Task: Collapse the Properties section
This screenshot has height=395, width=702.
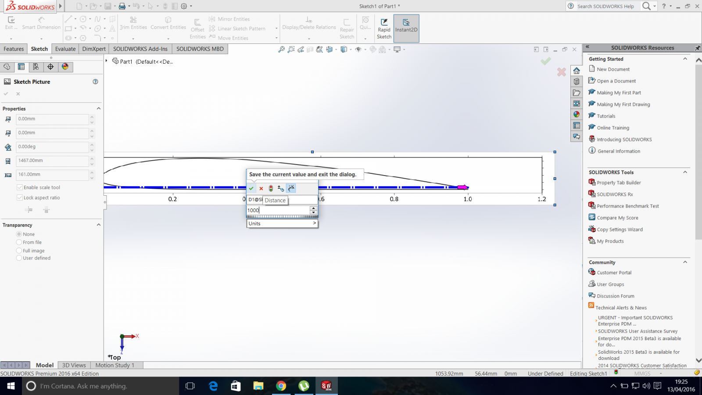Action: [x=98, y=108]
